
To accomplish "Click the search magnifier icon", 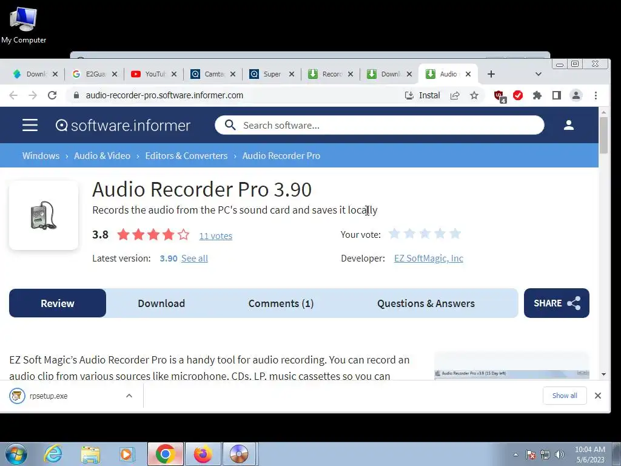I will pos(230,125).
